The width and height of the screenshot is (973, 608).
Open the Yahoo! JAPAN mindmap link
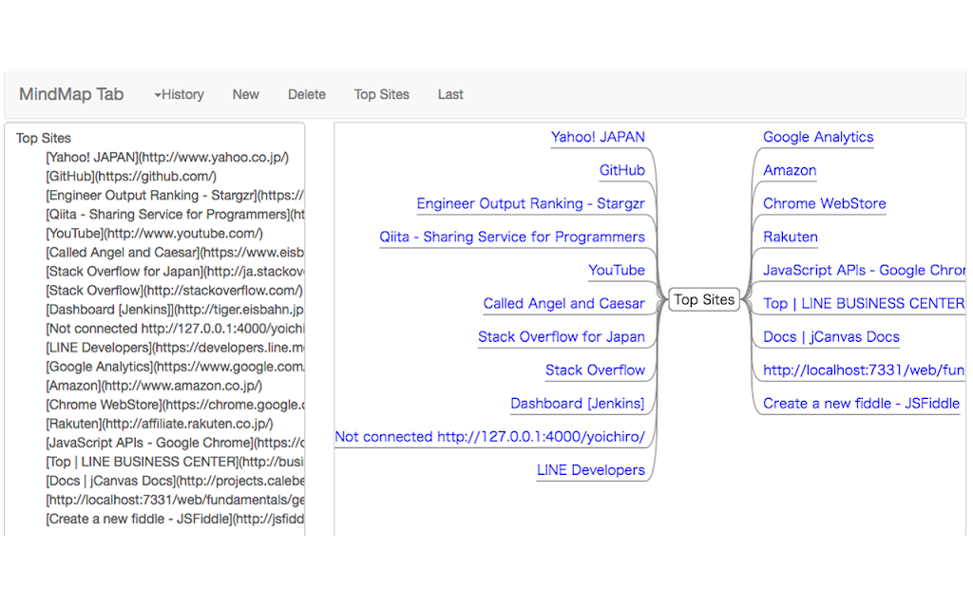(x=599, y=137)
